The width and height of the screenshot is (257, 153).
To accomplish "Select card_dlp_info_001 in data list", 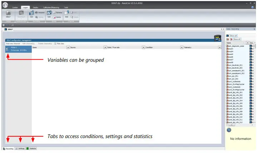I will tap(235, 92).
